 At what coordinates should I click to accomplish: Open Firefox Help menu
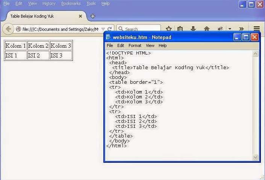click(106, 3)
